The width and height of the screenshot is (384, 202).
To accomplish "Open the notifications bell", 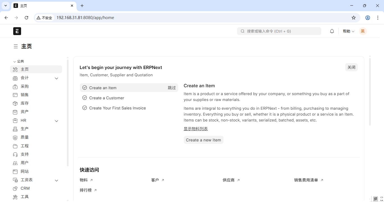I will pyautogui.click(x=332, y=31).
